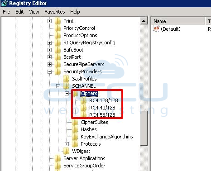Expand the RtlQueryRegistryConfig key

[49, 43]
